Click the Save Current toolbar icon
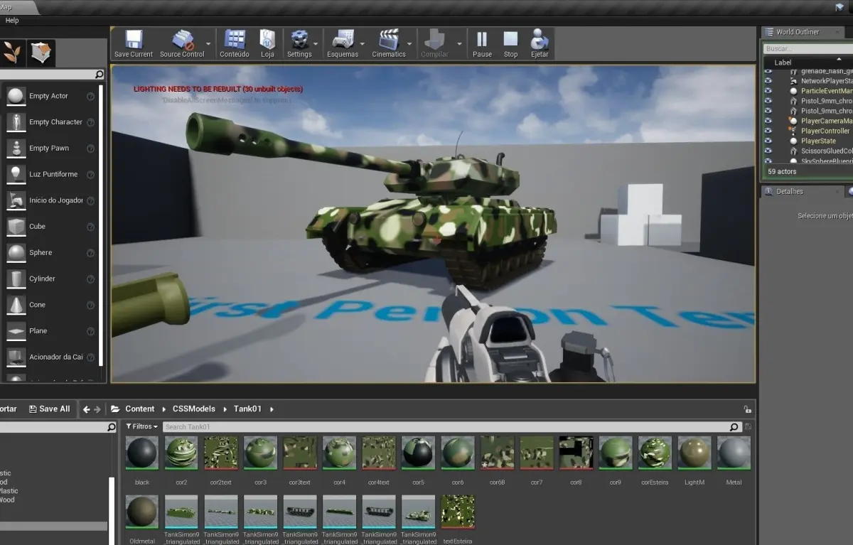Viewport: 853px width, 545px height. point(133,43)
